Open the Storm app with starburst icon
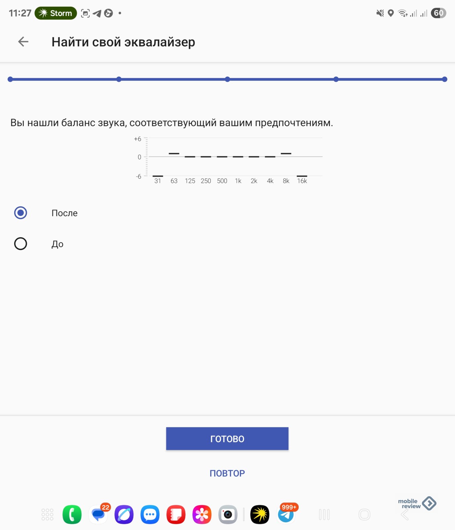 pos(260,514)
